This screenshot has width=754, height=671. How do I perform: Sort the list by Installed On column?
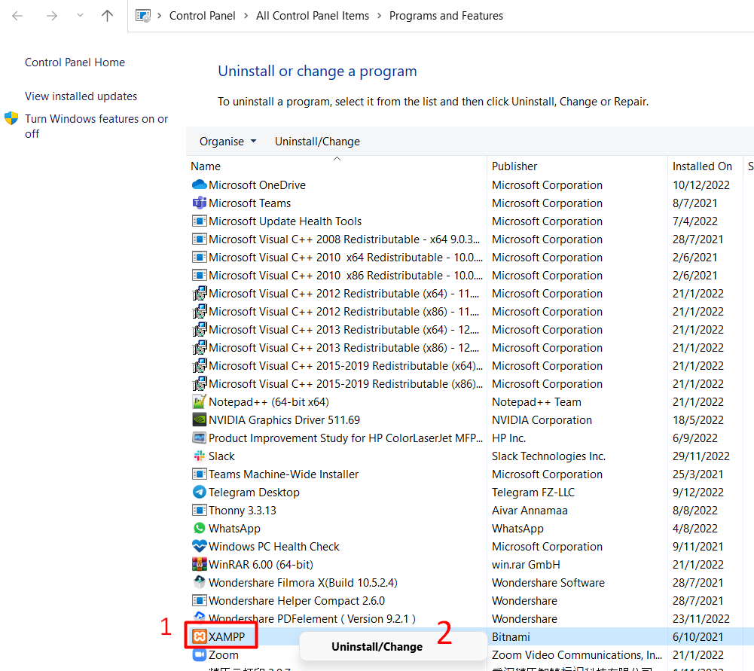[702, 166]
